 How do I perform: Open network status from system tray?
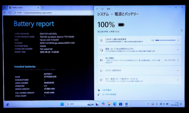[x=161, y=104]
